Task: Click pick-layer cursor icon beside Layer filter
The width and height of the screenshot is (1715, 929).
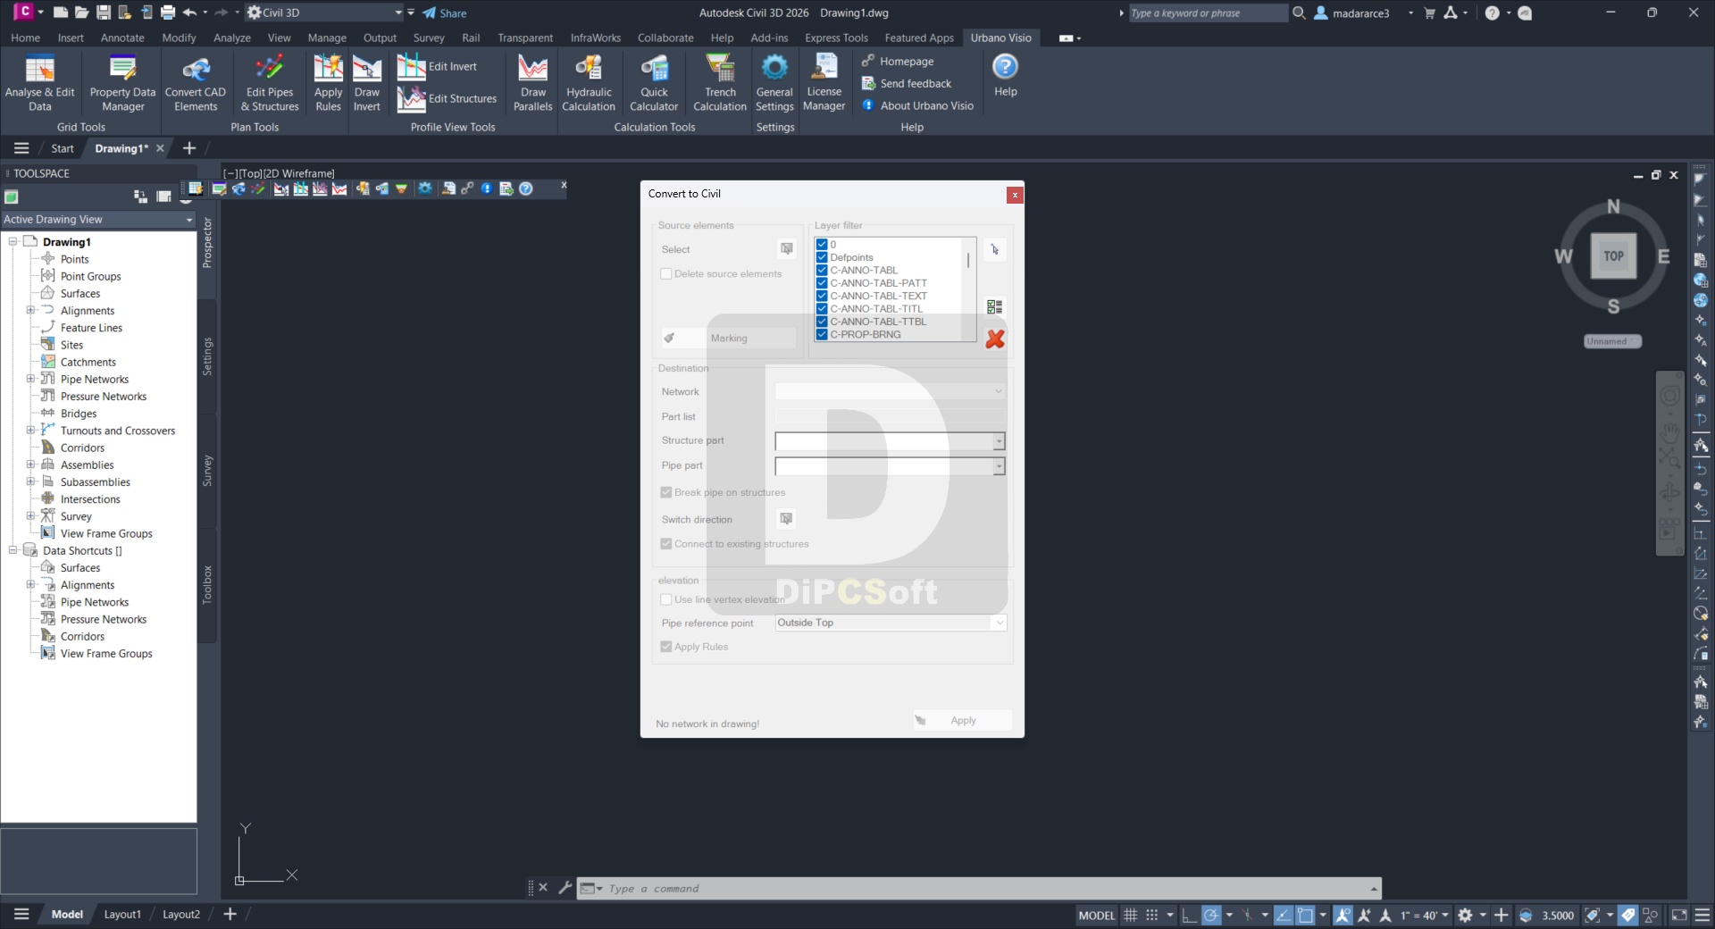Action: 995,249
